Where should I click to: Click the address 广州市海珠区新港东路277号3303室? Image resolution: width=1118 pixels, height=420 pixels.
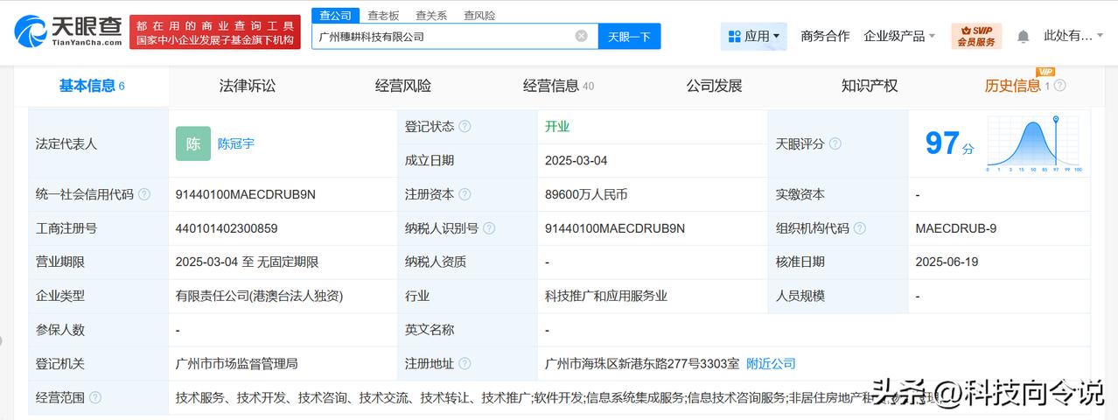(642, 364)
